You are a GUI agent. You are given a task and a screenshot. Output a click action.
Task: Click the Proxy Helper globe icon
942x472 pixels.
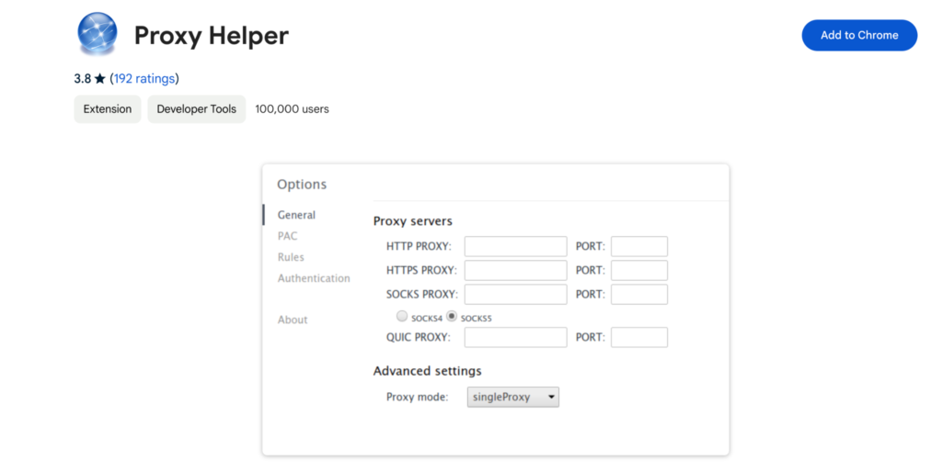coord(98,34)
